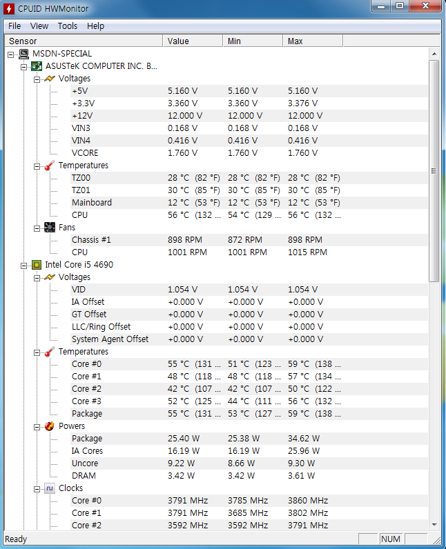Click the ASUSTeK motherboard icon
The width and height of the screenshot is (446, 549).
click(37, 66)
